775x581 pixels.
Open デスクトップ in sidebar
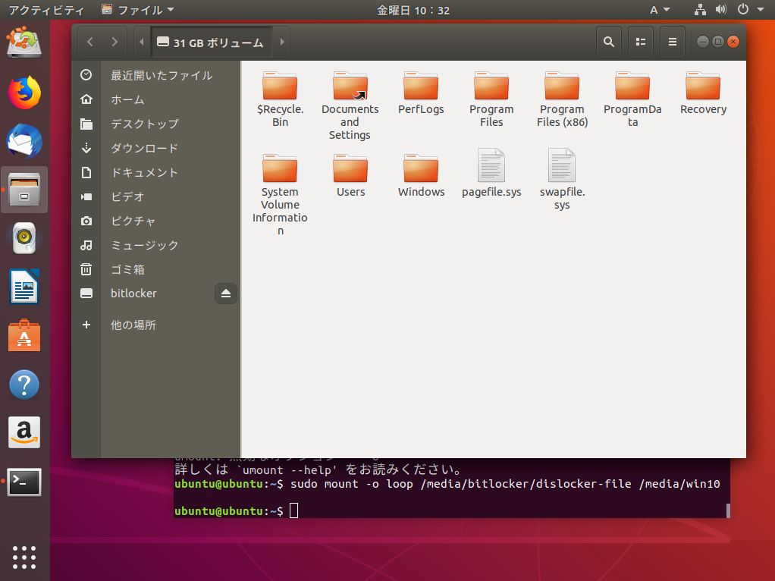155,124
